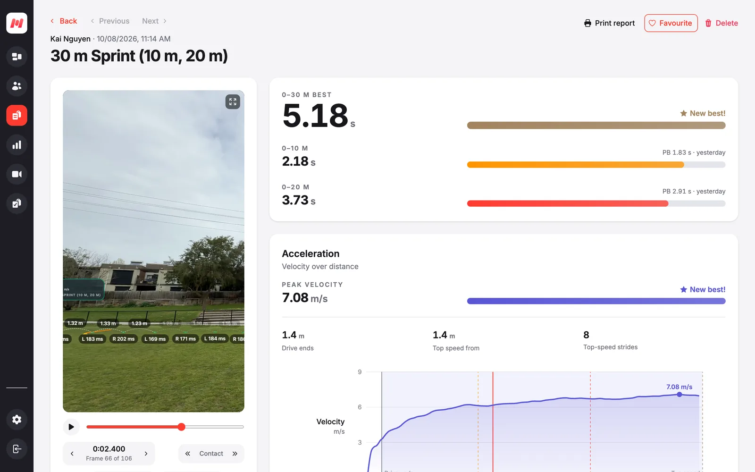This screenshot has height=472, width=755.
Task: Click Print report
Action: point(609,23)
